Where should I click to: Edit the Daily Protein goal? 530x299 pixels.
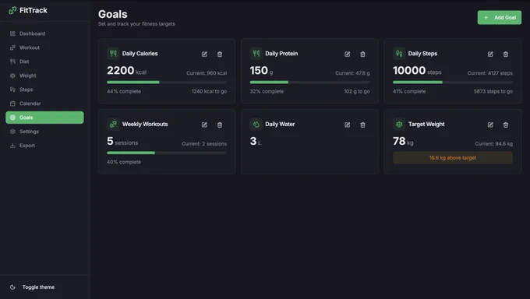coord(347,54)
